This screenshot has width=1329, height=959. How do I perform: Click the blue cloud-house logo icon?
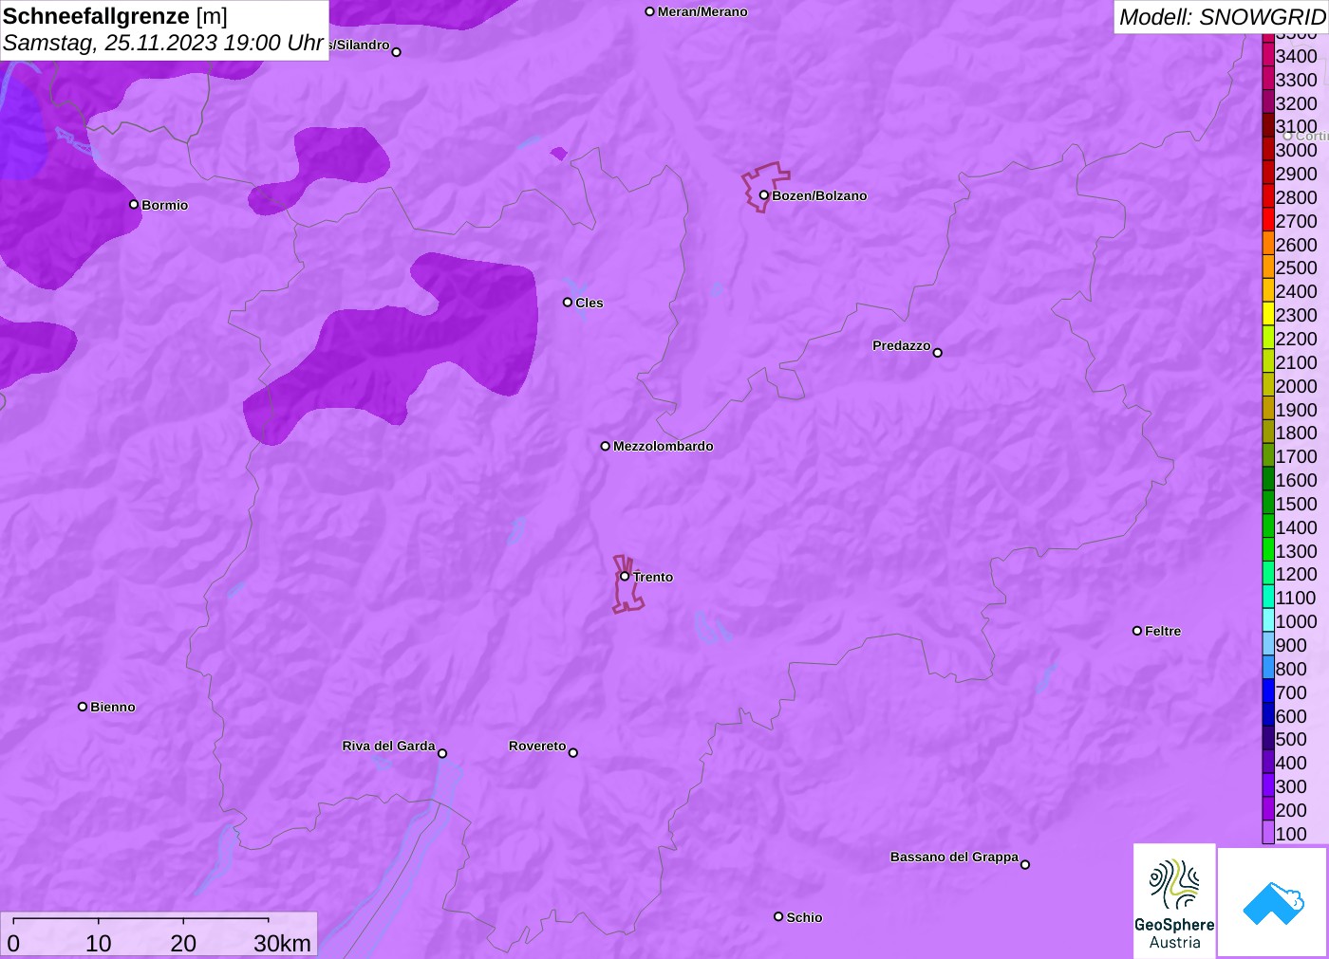click(1273, 903)
